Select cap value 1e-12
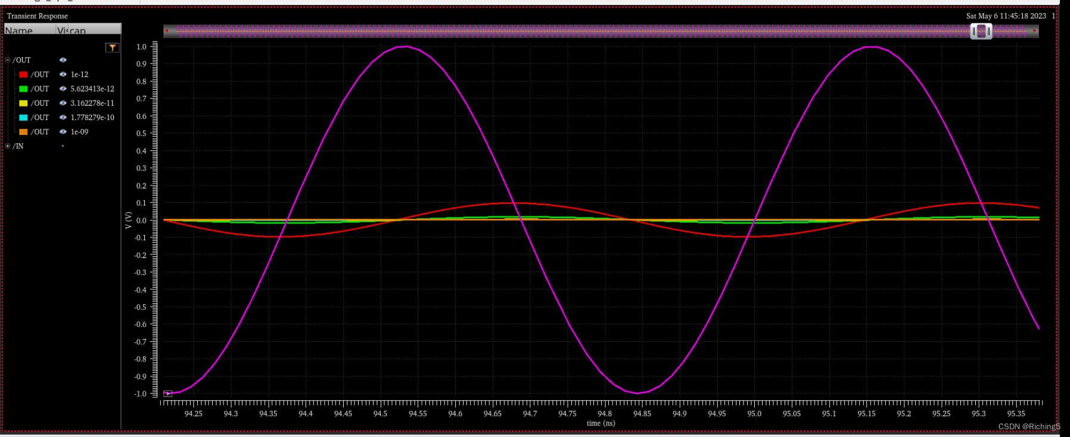 coord(79,74)
